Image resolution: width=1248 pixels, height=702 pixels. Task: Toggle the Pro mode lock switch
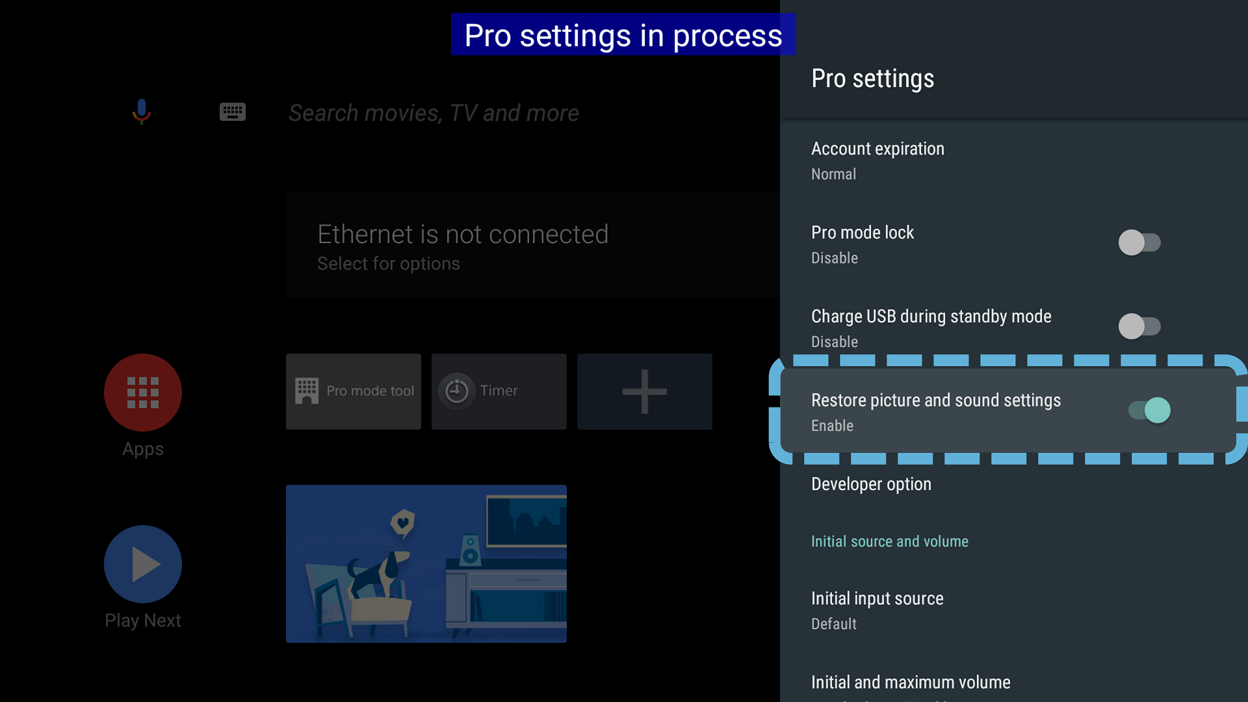tap(1139, 242)
